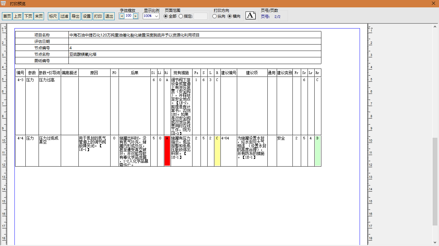Screen dimensions: 439x246
Task: Select 纵向 portrait orientation
Action: coord(219,16)
